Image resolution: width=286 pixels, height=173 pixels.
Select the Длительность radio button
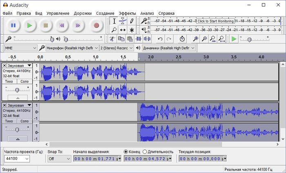[x=145, y=152]
